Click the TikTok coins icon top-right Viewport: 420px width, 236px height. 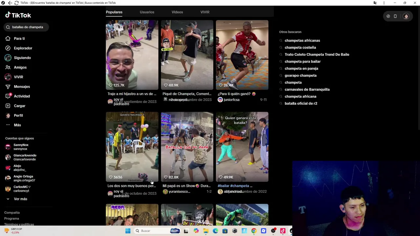point(388,16)
